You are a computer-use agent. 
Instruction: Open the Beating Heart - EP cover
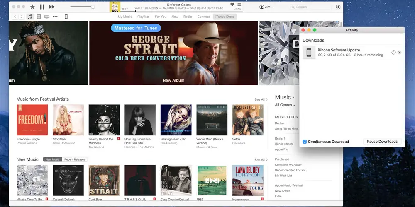(176, 120)
